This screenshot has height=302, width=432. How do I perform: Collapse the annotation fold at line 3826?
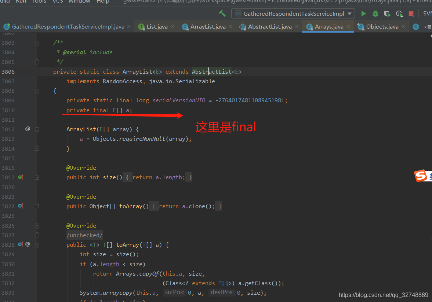coord(37,225)
